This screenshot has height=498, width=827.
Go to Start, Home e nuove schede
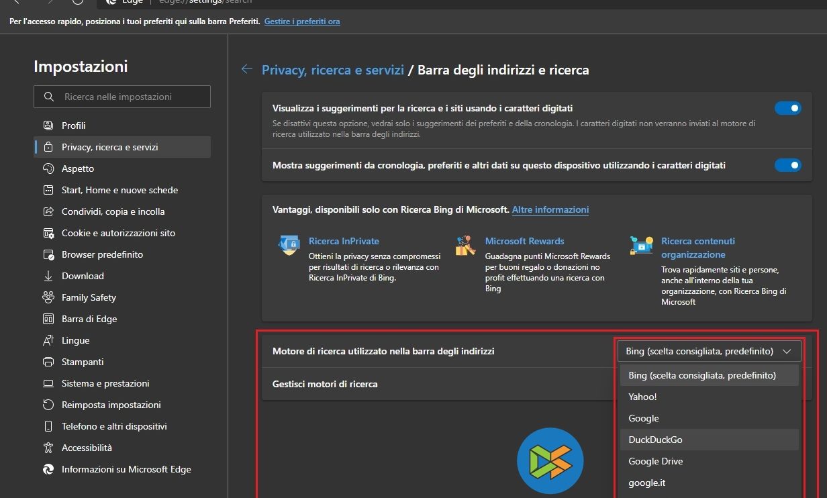click(x=119, y=190)
